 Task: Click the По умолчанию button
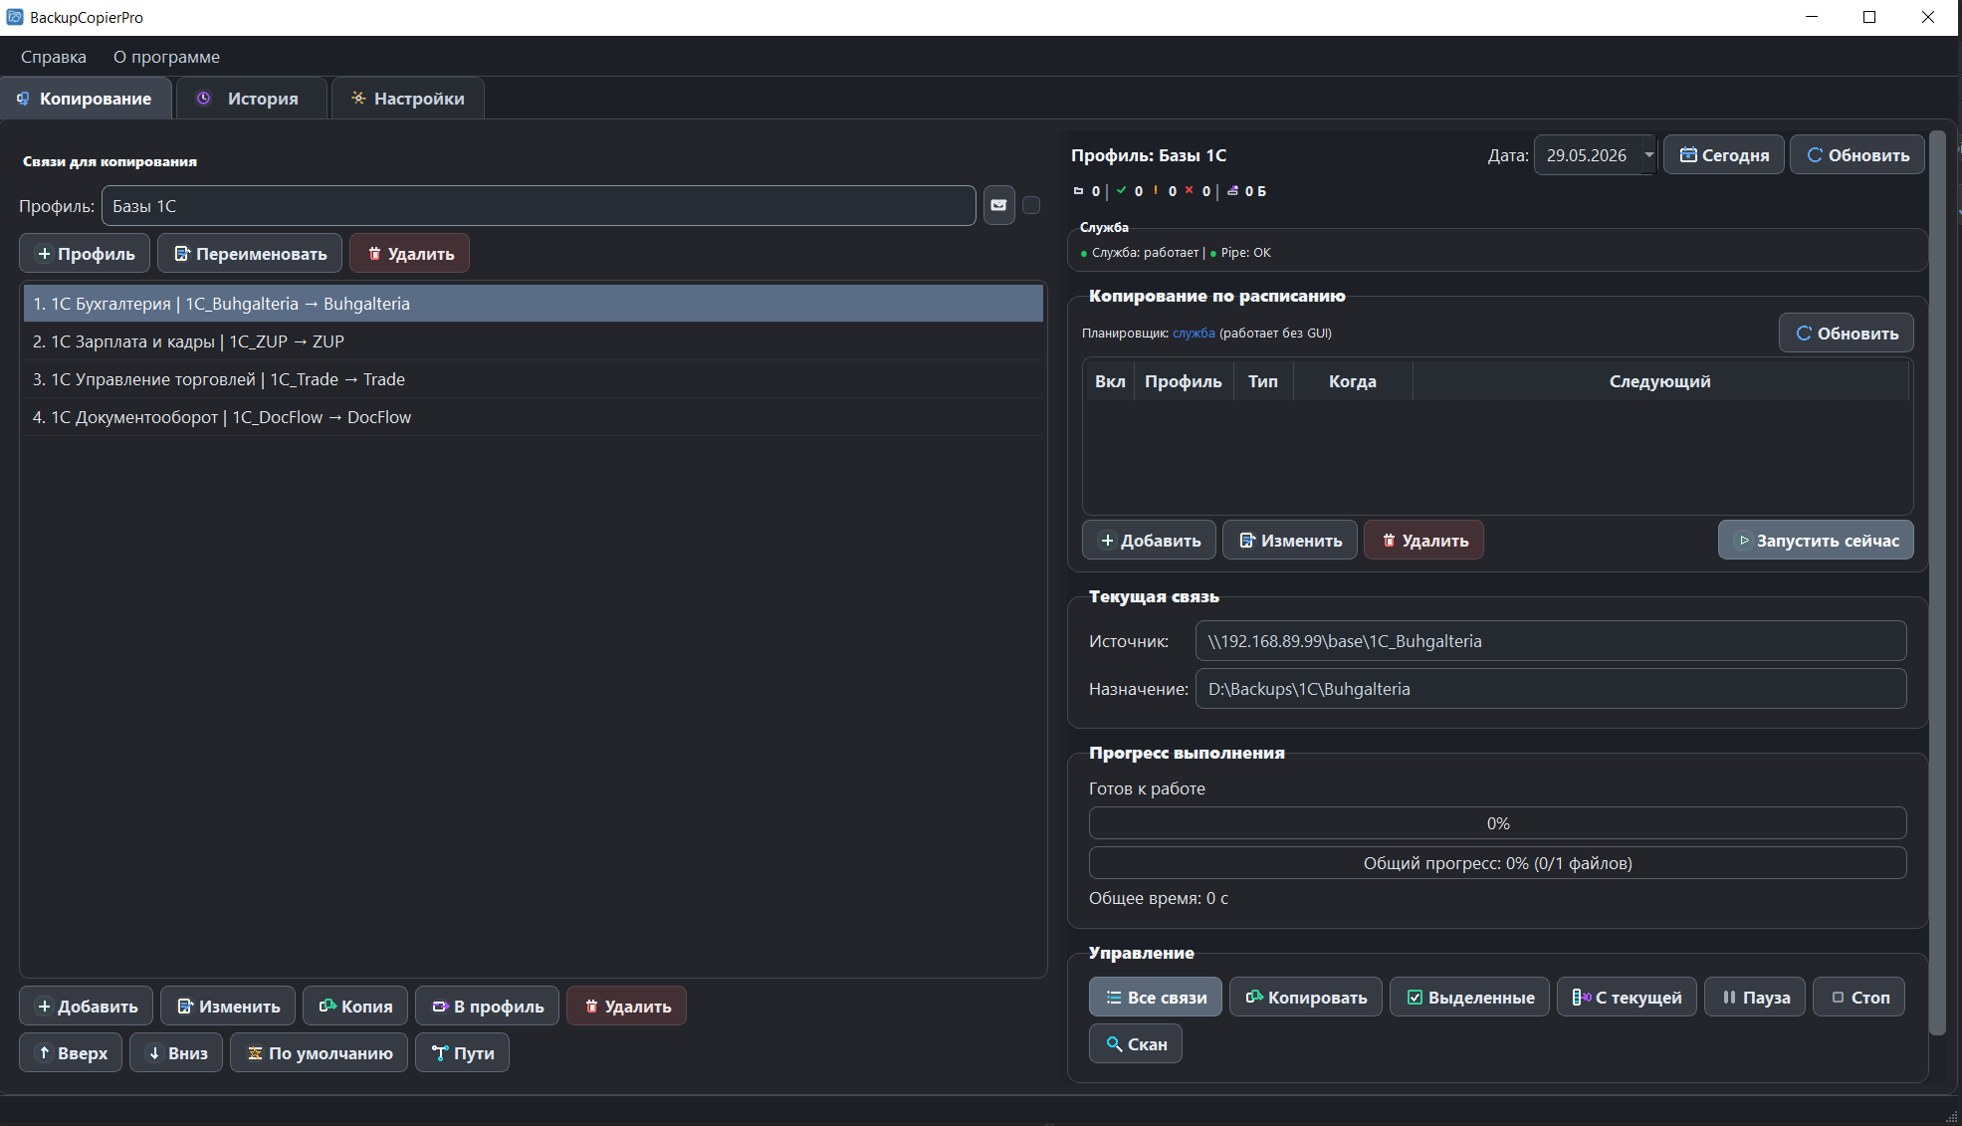coord(319,1053)
